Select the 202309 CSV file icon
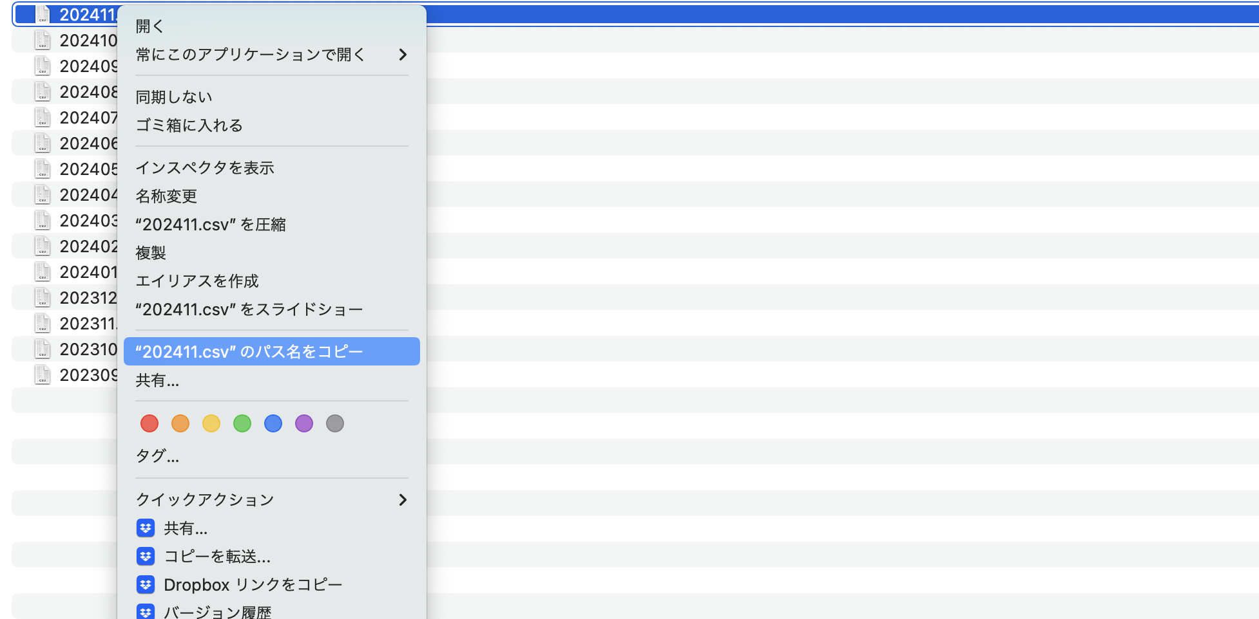The image size is (1259, 619). [43, 374]
